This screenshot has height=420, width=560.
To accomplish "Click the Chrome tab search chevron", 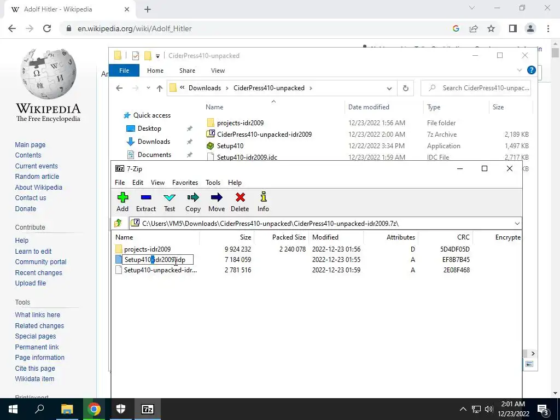I will click(472, 8).
